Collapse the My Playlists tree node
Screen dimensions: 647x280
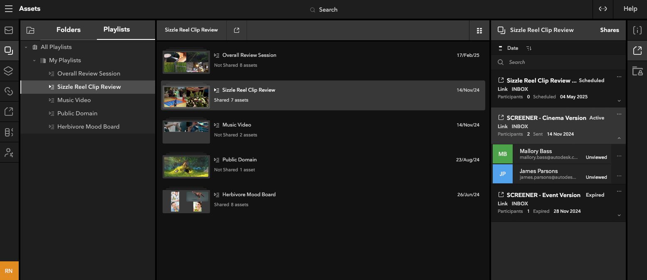tap(35, 61)
